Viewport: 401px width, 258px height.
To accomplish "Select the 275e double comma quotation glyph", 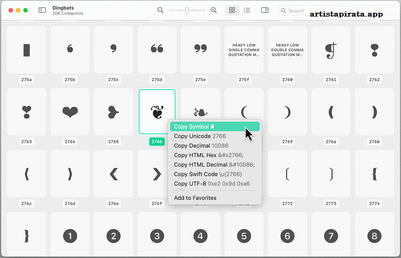I will click(x=200, y=50).
